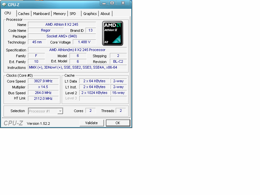Click the Code Name value Regor
This screenshot has width=260, height=195.
click(x=46, y=30)
